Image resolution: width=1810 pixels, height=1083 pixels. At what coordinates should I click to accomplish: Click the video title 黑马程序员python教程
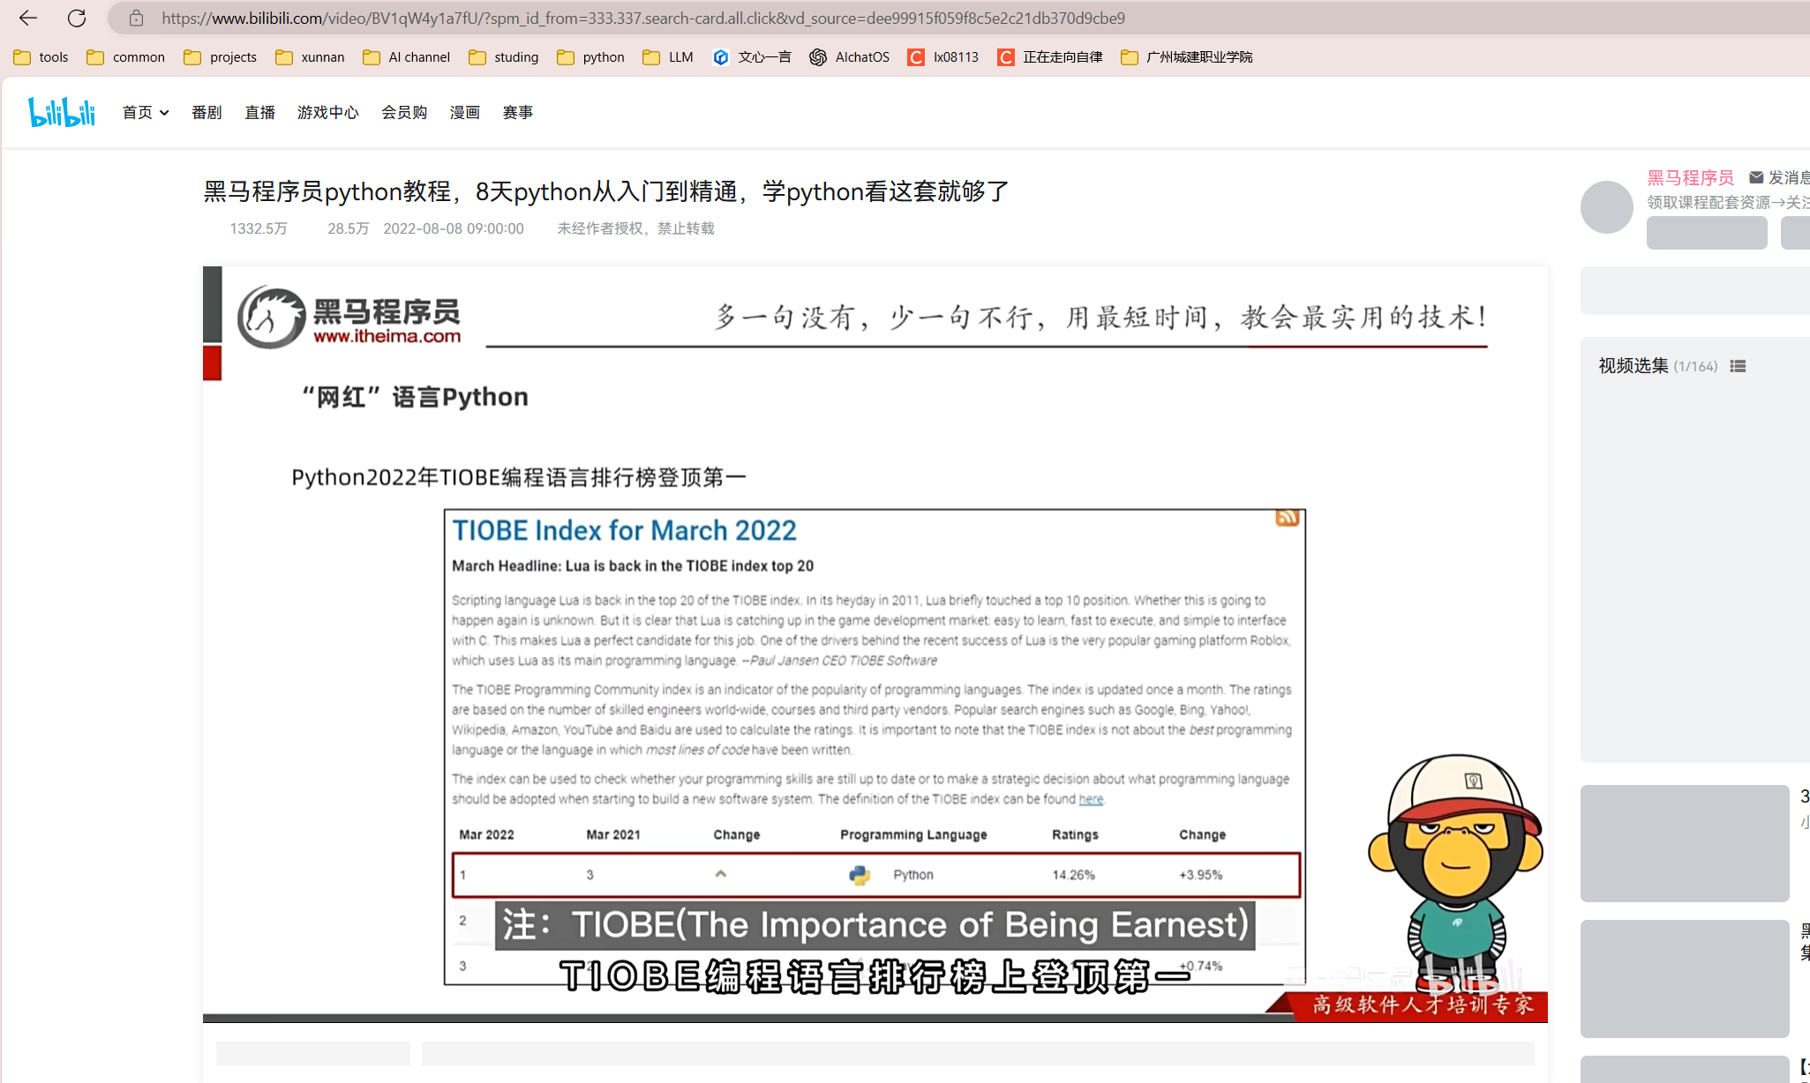[606, 191]
